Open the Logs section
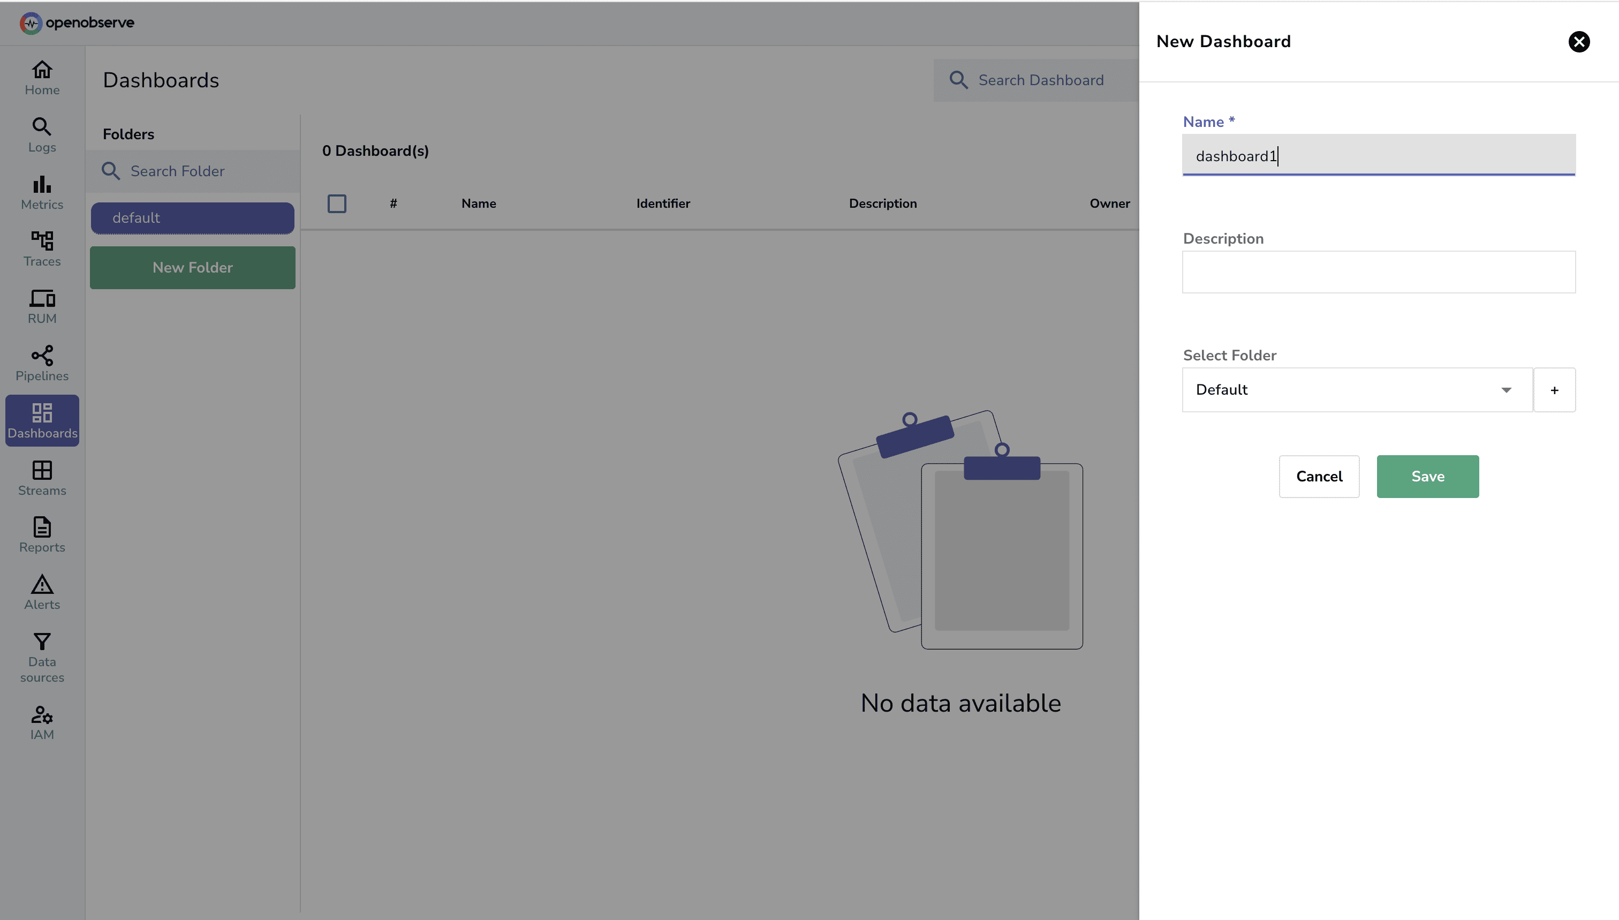The height and width of the screenshot is (920, 1619). pyautogui.click(x=42, y=134)
